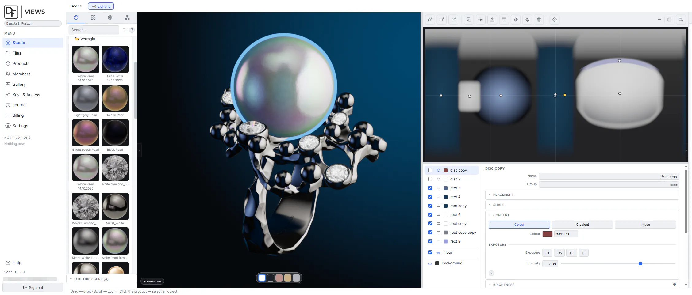Select the Lapis lazuli material thumbnail

[115, 59]
